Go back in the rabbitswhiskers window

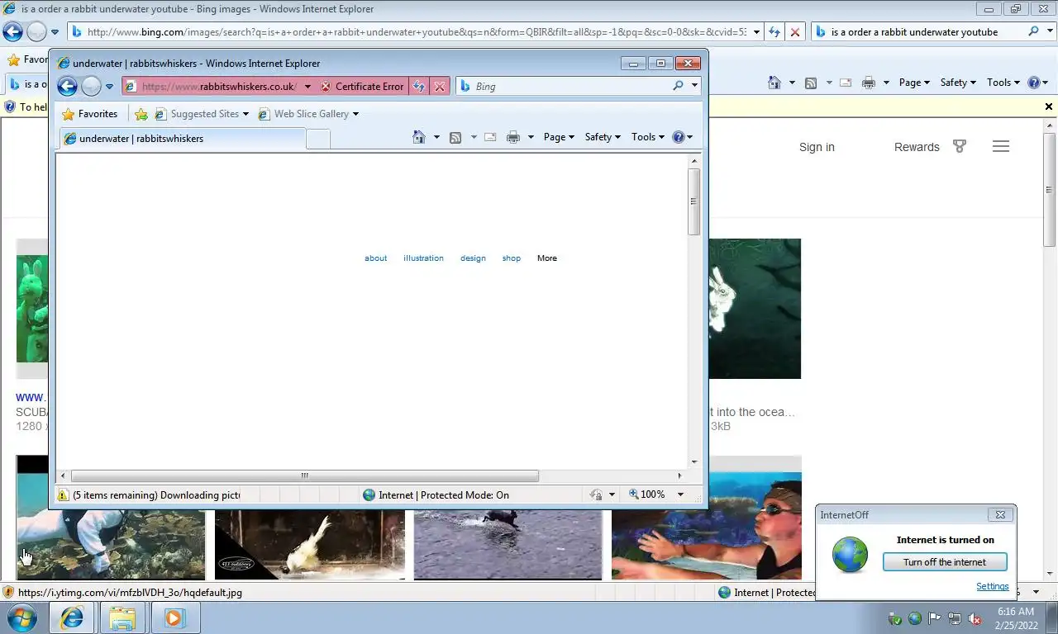[68, 86]
